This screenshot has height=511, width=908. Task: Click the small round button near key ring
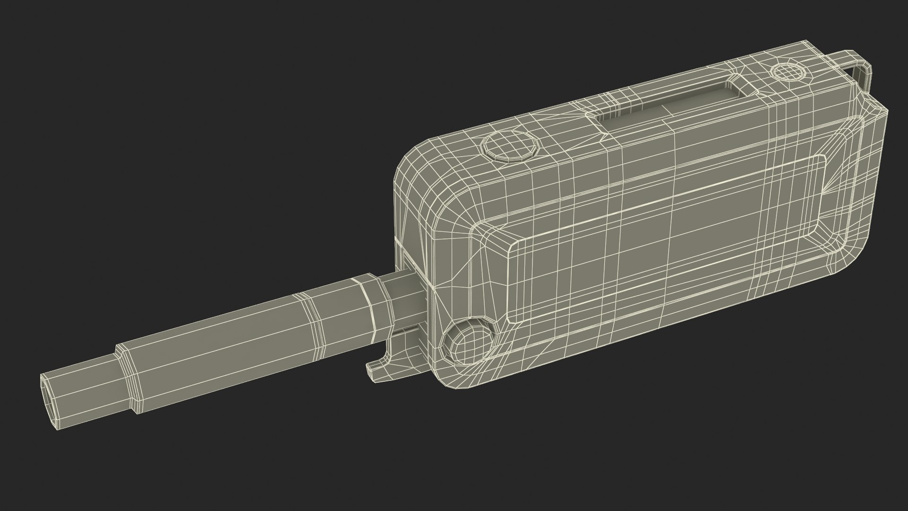click(x=788, y=72)
